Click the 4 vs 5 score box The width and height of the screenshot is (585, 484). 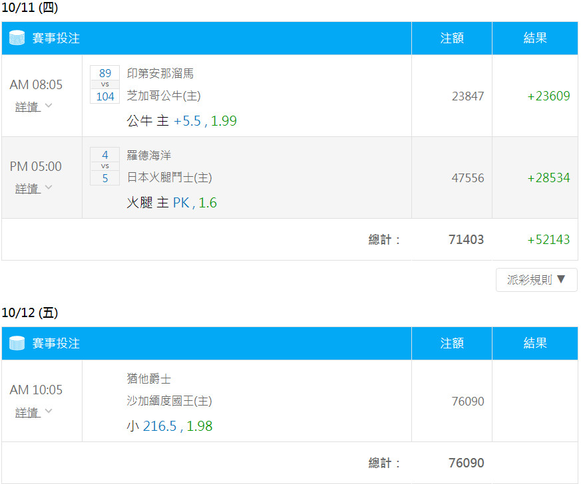click(x=105, y=166)
